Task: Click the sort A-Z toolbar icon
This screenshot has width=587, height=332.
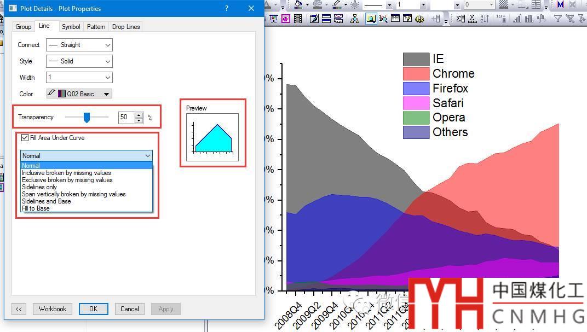Action: (x=485, y=19)
